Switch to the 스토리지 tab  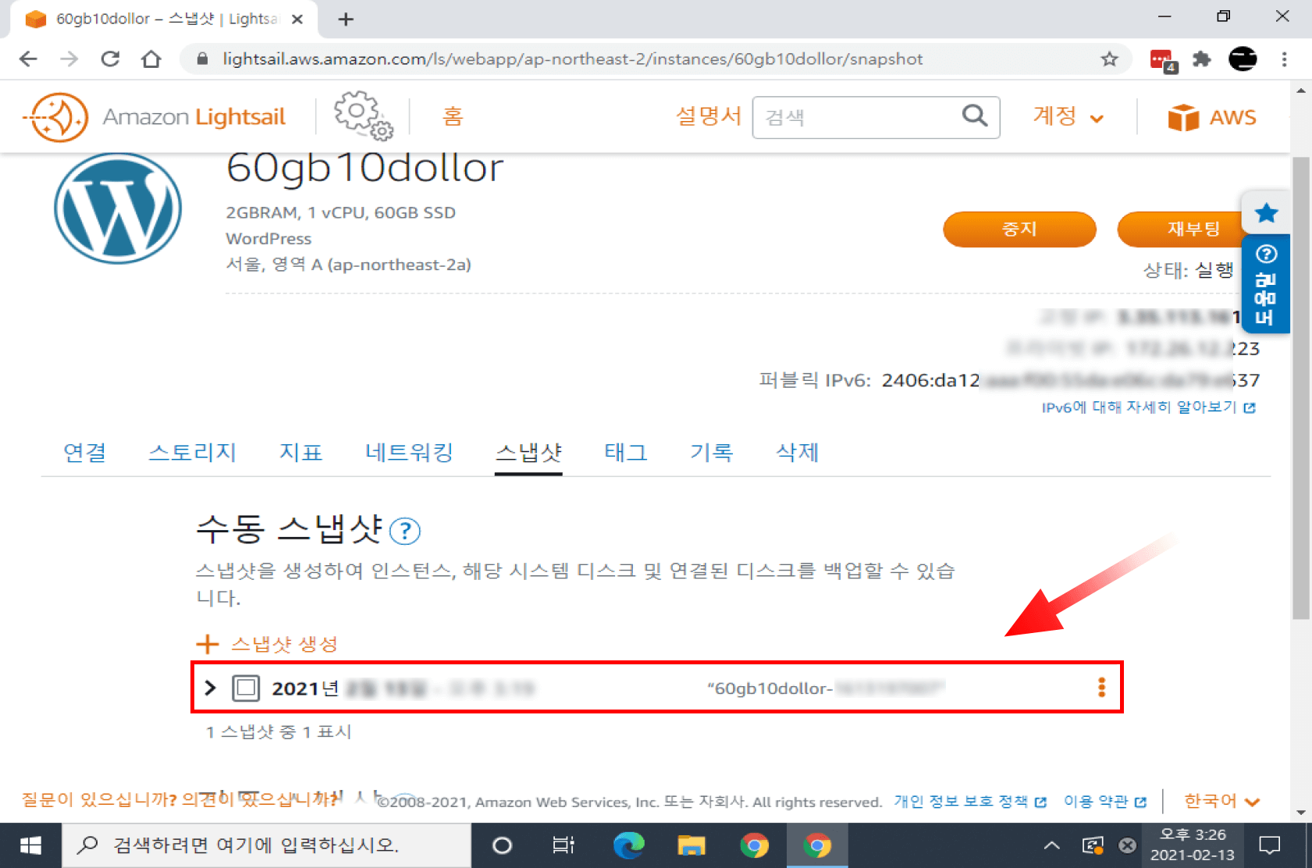192,452
